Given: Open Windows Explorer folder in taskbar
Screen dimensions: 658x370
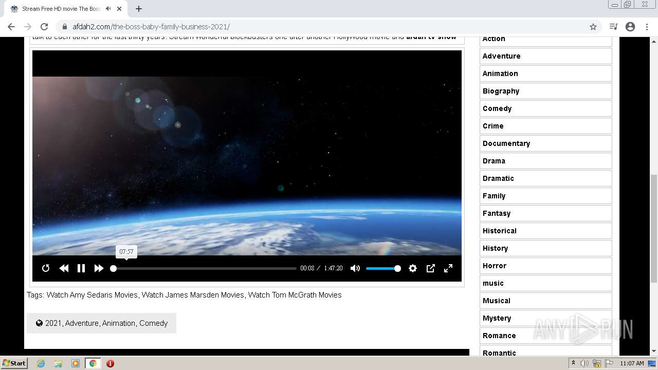Looking at the screenshot, I should click(58, 363).
